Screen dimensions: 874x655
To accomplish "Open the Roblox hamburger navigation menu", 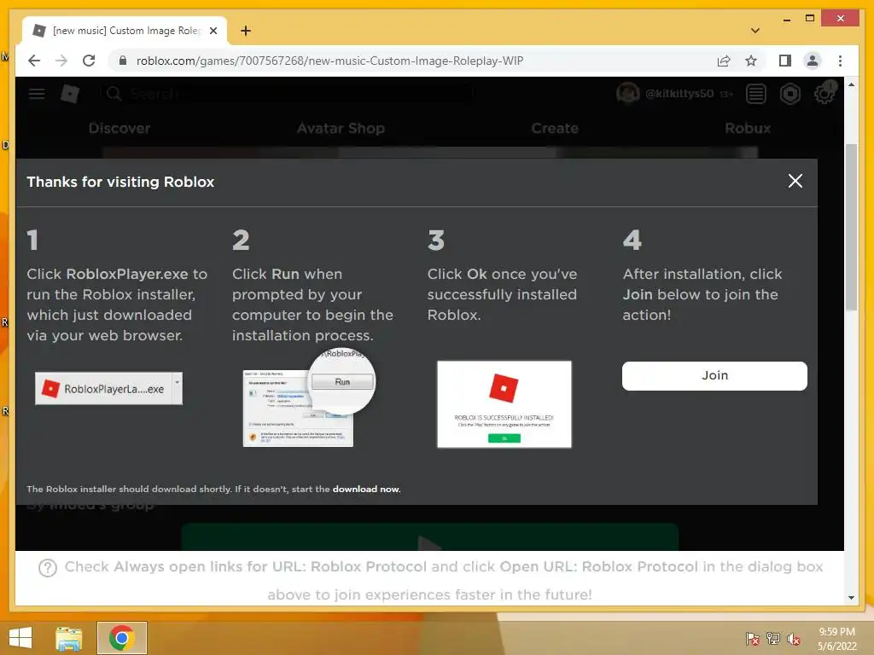I will 37,94.
